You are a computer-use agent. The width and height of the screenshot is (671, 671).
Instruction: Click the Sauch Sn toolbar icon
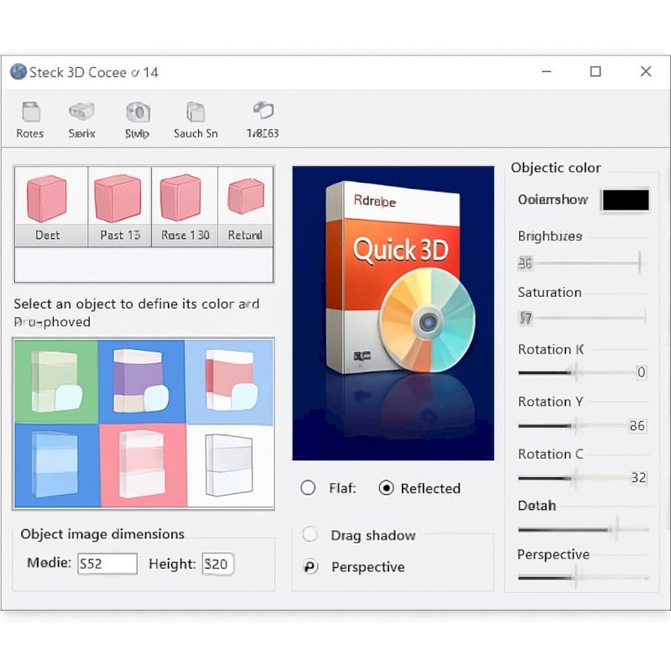click(x=195, y=112)
